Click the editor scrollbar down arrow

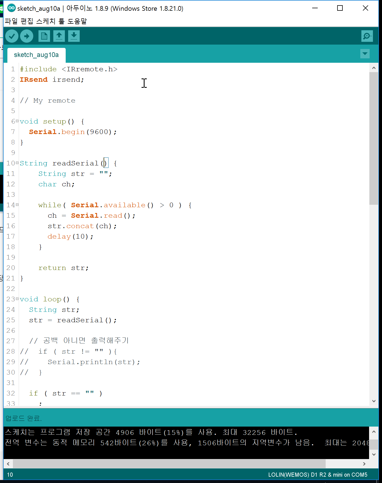374,401
